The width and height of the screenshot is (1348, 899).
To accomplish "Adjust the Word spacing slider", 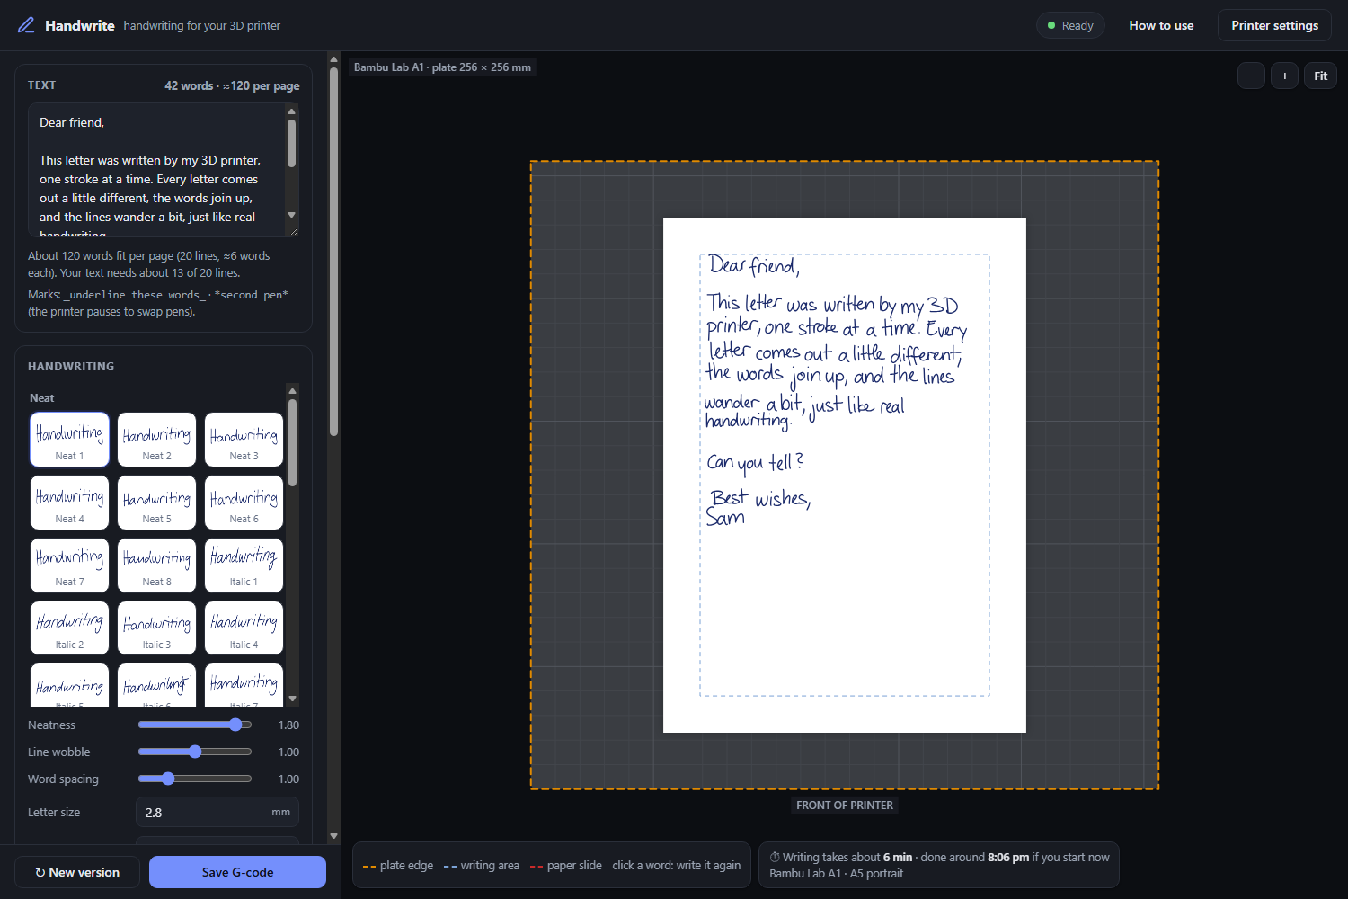I will (x=195, y=779).
